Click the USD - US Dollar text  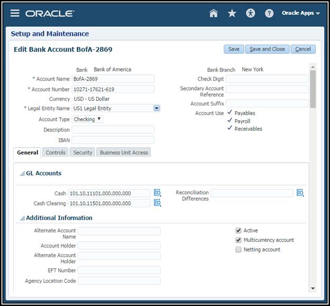point(91,99)
